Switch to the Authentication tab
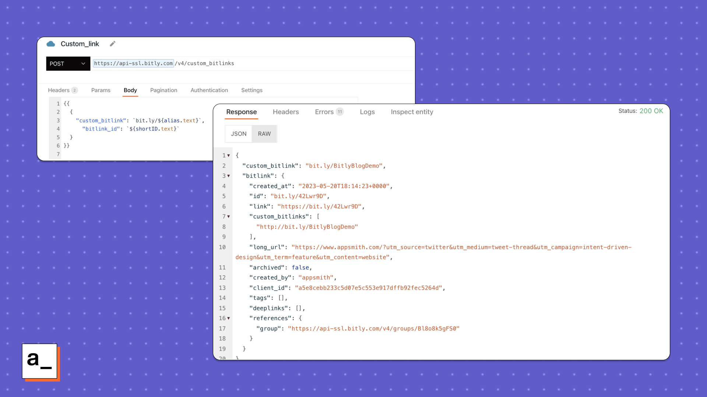The height and width of the screenshot is (397, 707). click(x=209, y=90)
